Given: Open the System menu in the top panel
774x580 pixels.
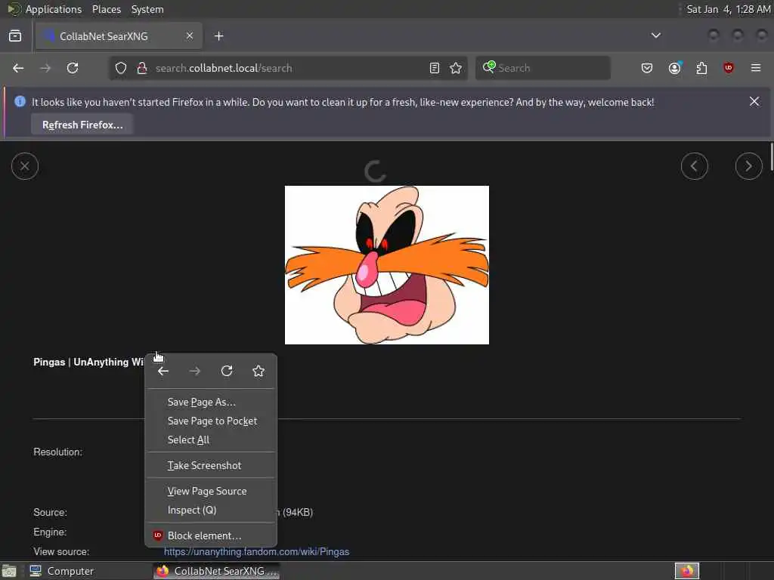Looking at the screenshot, I should pyautogui.click(x=147, y=9).
